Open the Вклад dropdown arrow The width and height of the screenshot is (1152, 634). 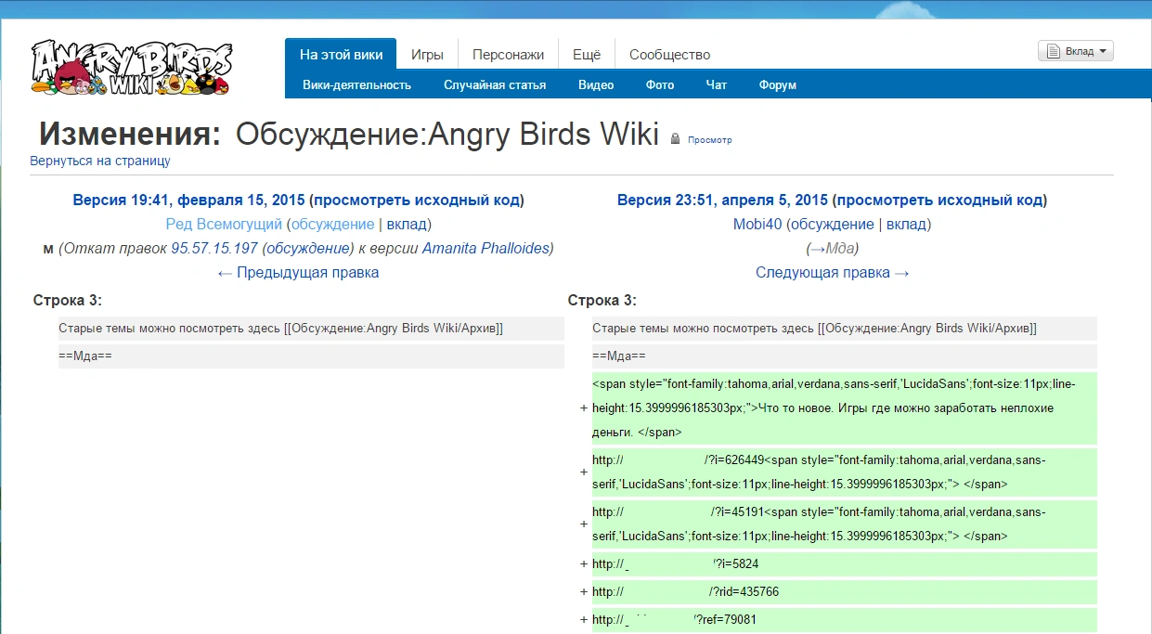[1102, 52]
